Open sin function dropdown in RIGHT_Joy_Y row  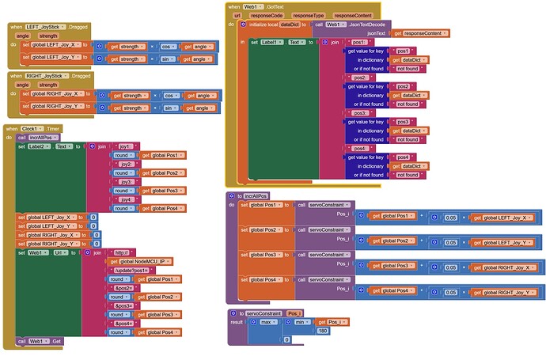[171, 108]
